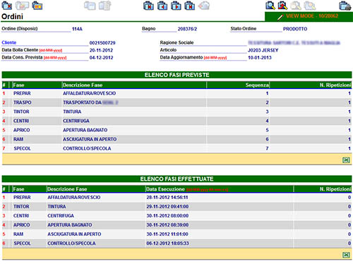The width and height of the screenshot is (353, 264).
Task: Click execution date 28-11-2012 14:56:11
Action: click(167, 198)
